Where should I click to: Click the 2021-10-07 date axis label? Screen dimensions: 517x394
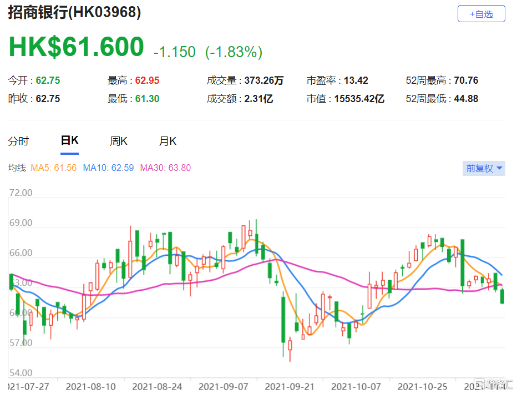pyautogui.click(x=356, y=387)
